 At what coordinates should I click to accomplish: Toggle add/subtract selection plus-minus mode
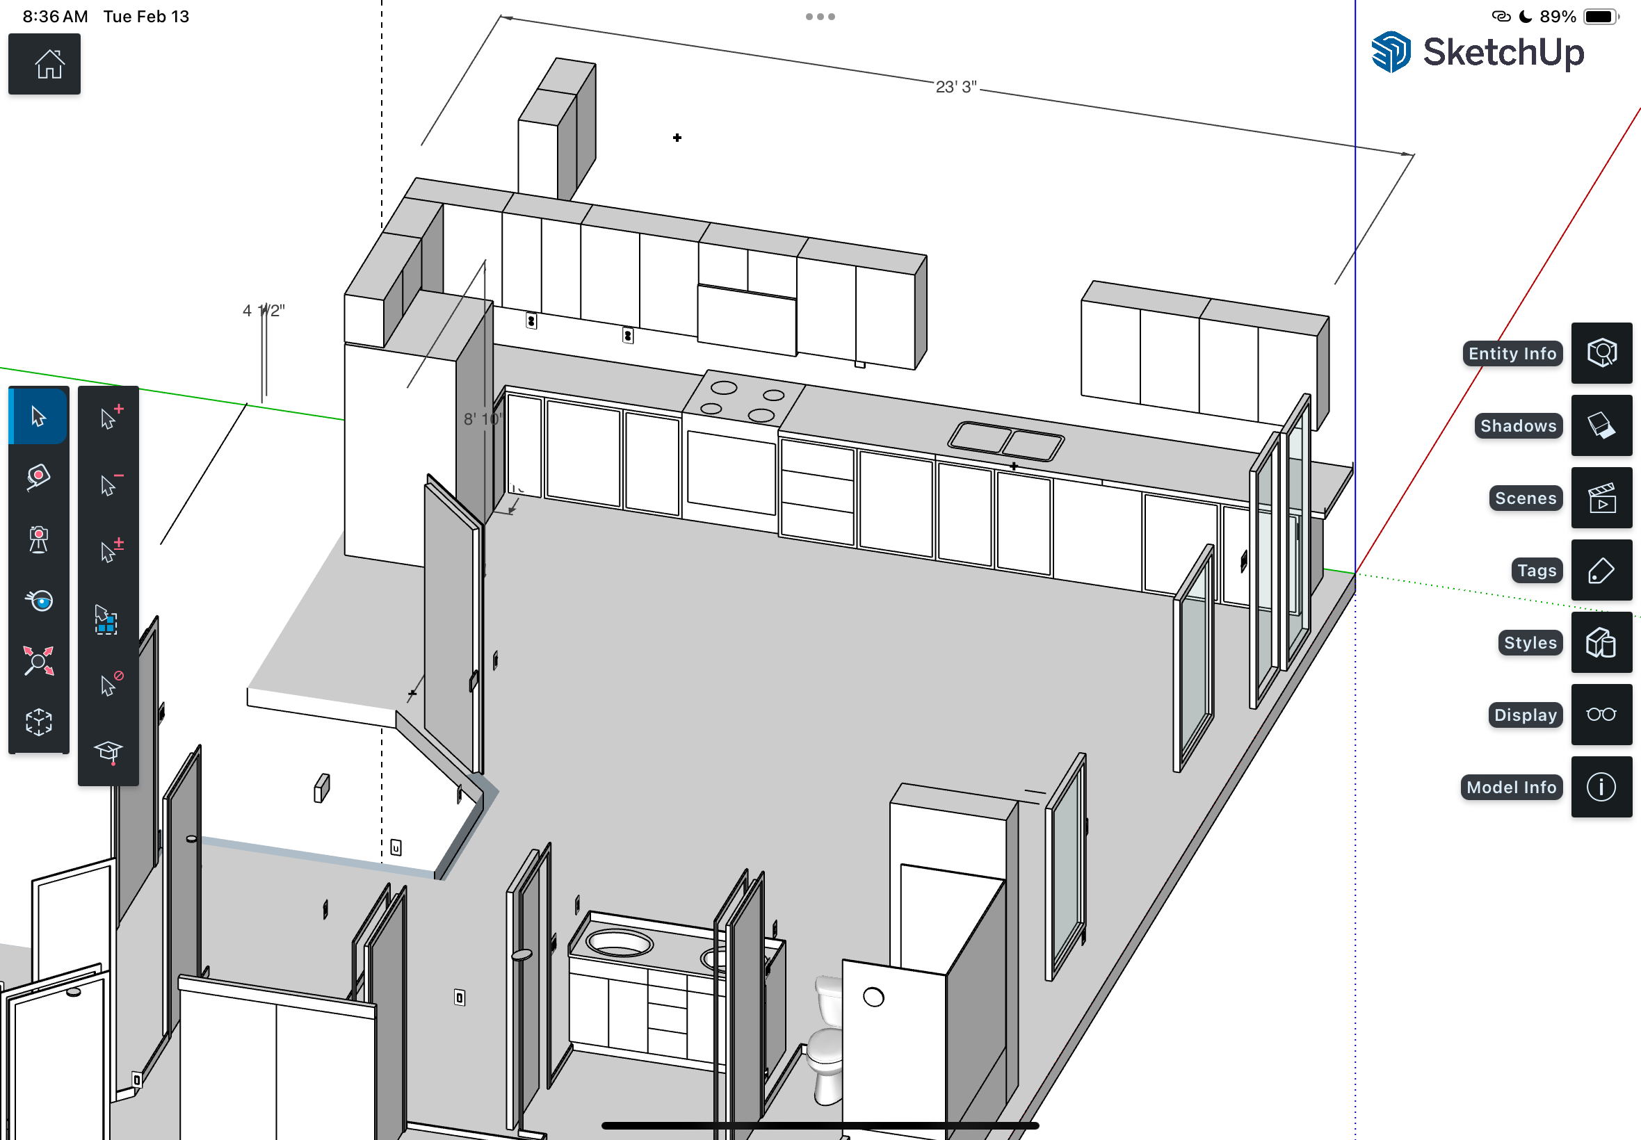108,551
